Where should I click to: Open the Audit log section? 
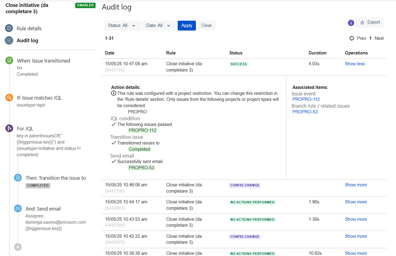(x=27, y=40)
